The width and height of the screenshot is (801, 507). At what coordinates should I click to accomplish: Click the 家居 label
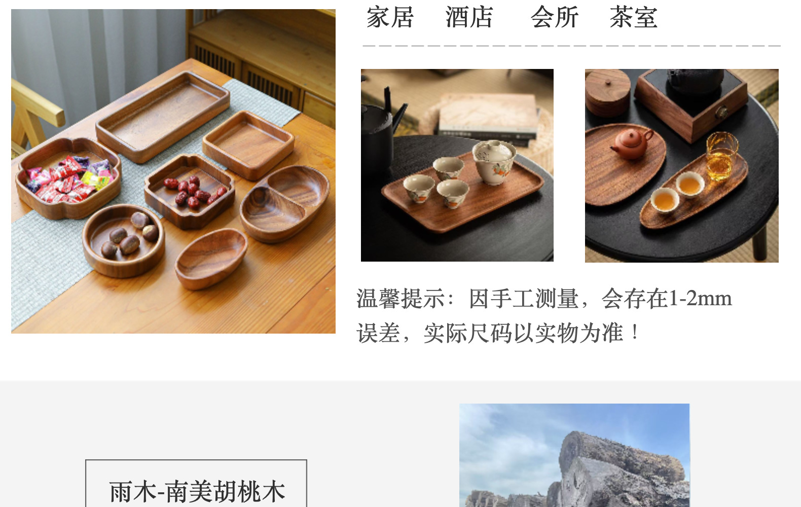(x=390, y=17)
